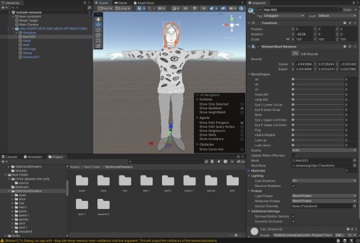Click the red X axis of the orientation gizmo
The width and height of the screenshot is (360, 243).
coord(226,25)
